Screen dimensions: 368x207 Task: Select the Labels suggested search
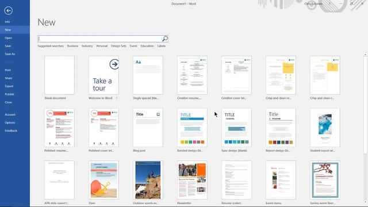(x=161, y=46)
